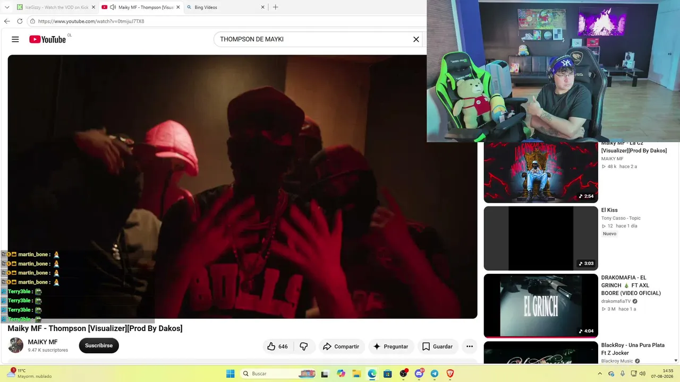Open Discord from the taskbar
This screenshot has height=382, width=680.
click(419, 374)
